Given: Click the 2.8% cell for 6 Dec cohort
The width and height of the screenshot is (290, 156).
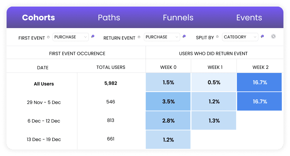Looking at the screenshot, I should pyautogui.click(x=168, y=120).
